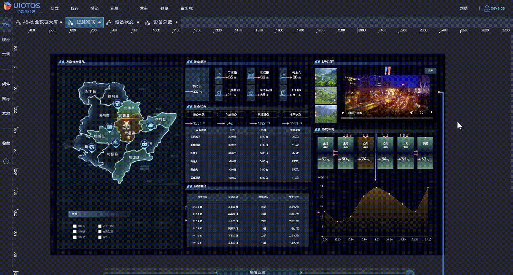Select the central emblem on 武强县

click(126, 124)
